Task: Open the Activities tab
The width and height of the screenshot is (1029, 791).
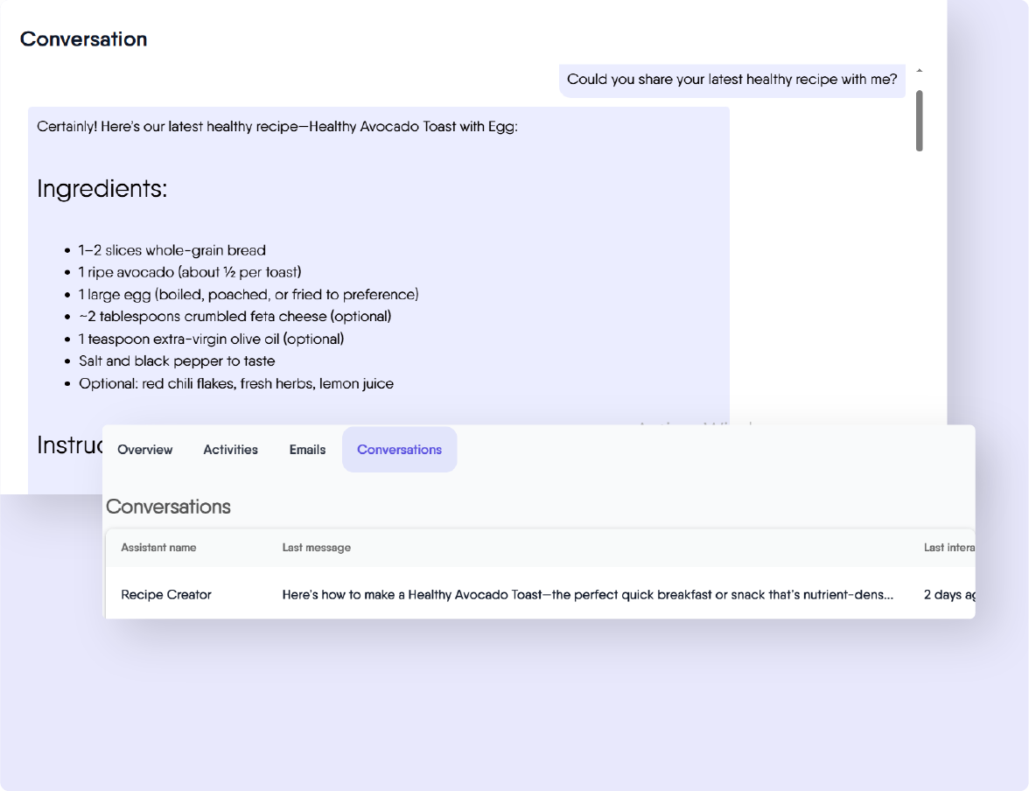Action: point(230,450)
